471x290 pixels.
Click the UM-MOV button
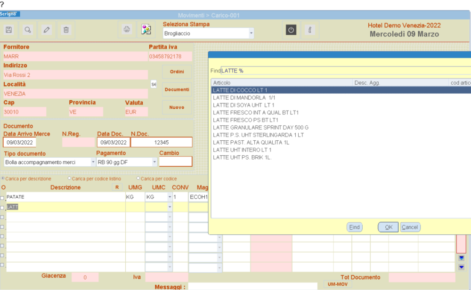click(338, 284)
